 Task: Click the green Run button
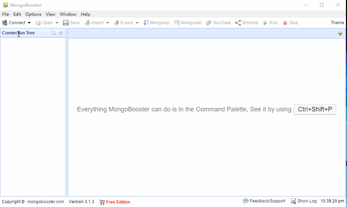point(270,23)
